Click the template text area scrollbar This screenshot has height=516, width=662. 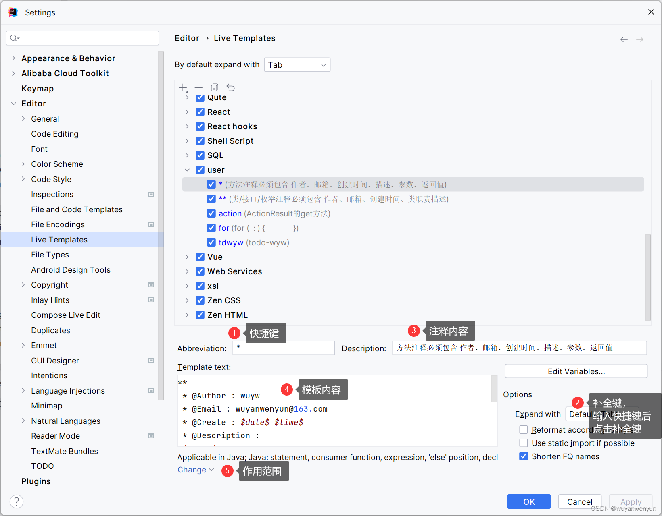tap(494, 388)
